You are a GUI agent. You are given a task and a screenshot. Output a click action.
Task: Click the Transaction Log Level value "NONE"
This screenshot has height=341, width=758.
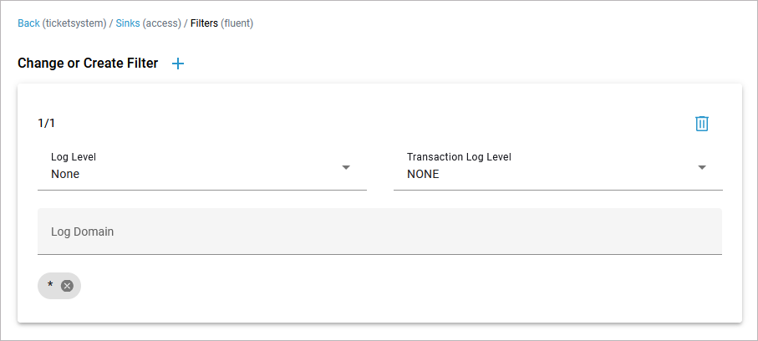[x=423, y=175]
